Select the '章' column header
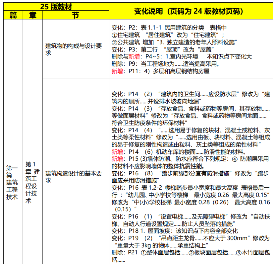Screen dimensions: 275x264 pyautogui.click(x=33, y=15)
